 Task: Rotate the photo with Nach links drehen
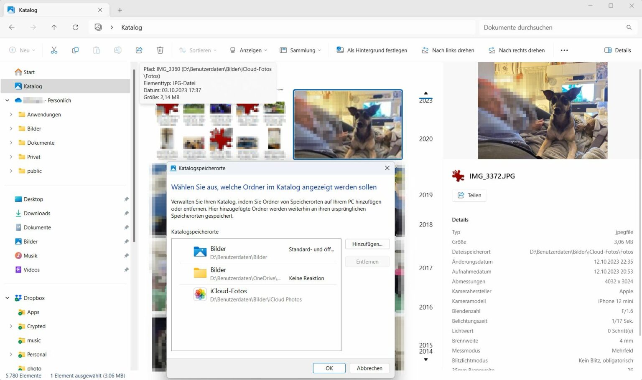448,50
